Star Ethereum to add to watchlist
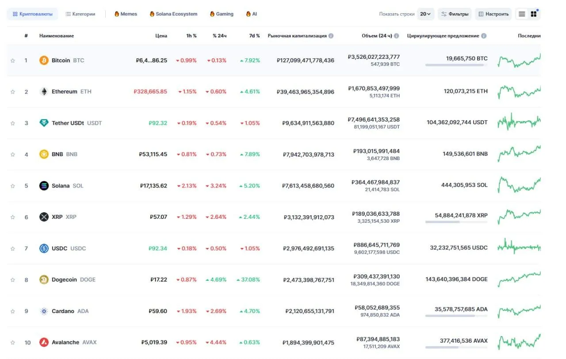 pyautogui.click(x=13, y=92)
